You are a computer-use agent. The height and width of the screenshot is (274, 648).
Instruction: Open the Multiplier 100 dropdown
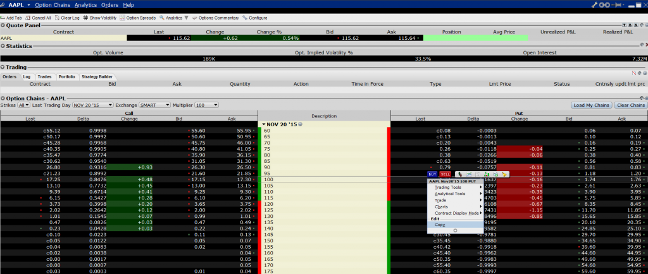206,105
